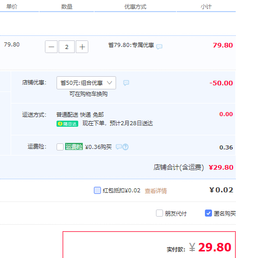This screenshot has width=266, height=258.
Task: Click the green 运费险 label tag
Action: pos(74,146)
